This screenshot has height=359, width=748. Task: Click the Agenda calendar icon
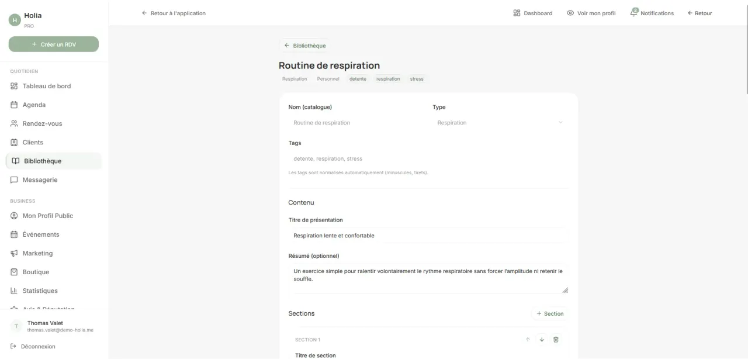click(x=15, y=105)
